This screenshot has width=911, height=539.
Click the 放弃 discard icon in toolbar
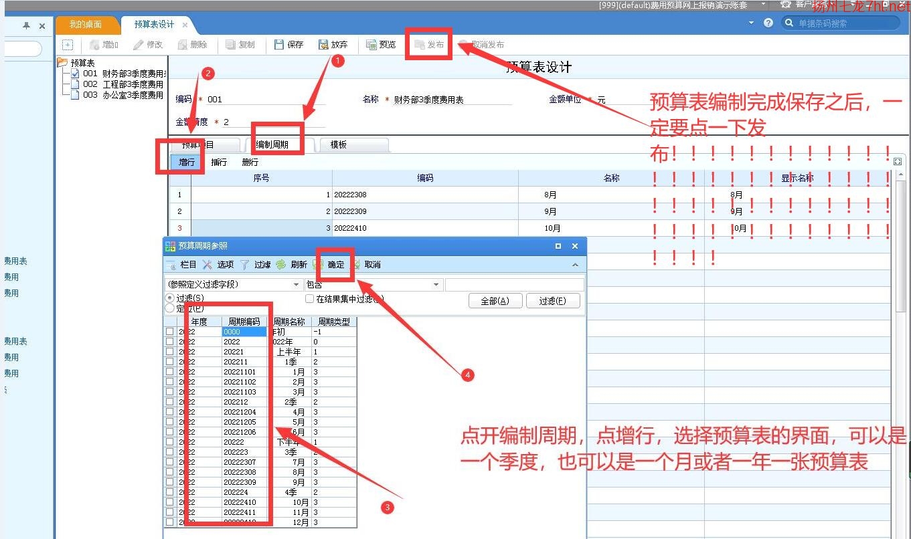pos(323,45)
